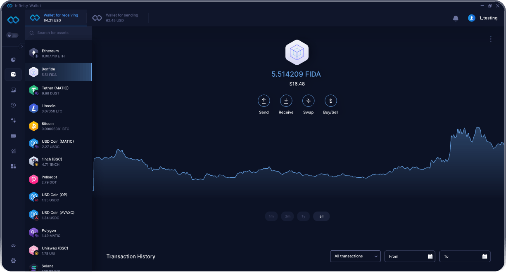Select the 1y chart range

(303, 217)
